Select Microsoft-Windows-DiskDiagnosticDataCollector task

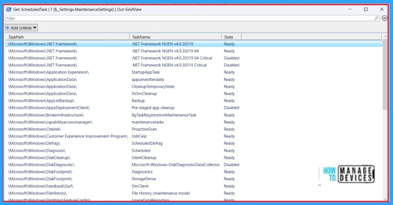pyautogui.click(x=176, y=165)
